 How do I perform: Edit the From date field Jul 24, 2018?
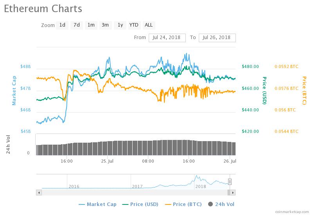coord(167,38)
